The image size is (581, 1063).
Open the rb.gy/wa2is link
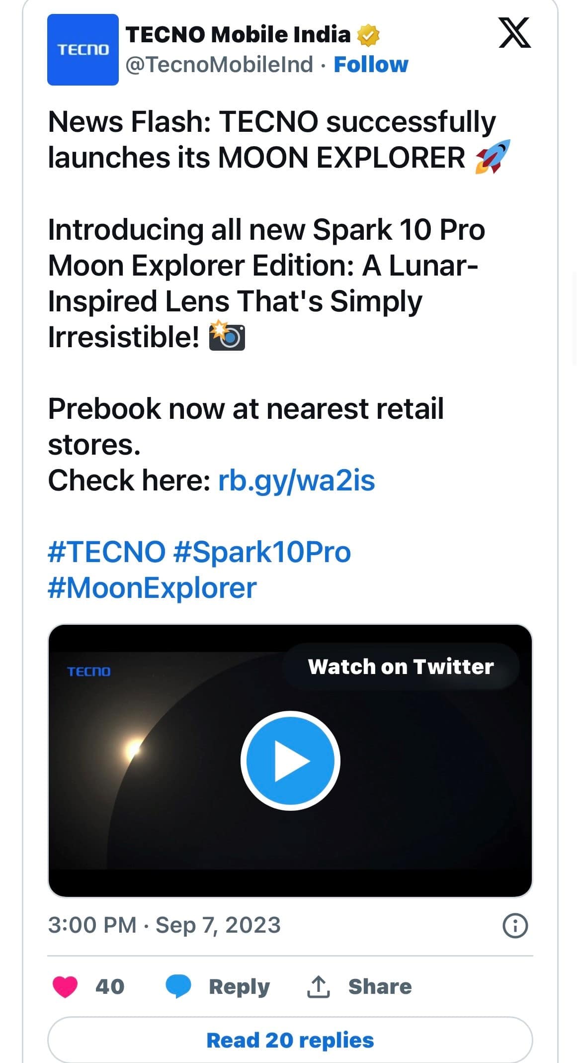pos(296,481)
